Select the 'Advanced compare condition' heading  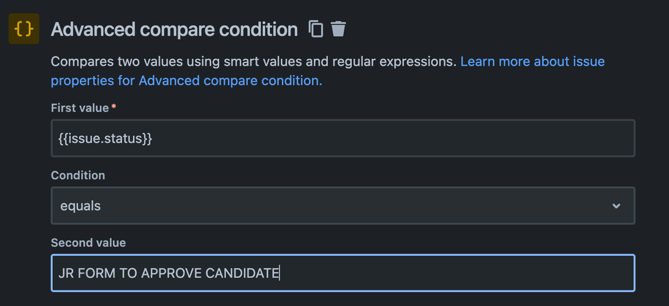pyautogui.click(x=174, y=29)
